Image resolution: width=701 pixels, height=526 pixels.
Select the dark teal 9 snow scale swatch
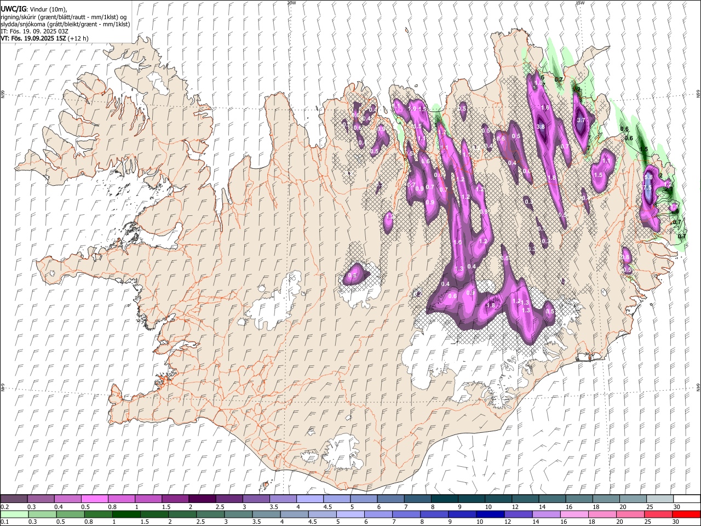[471, 499]
